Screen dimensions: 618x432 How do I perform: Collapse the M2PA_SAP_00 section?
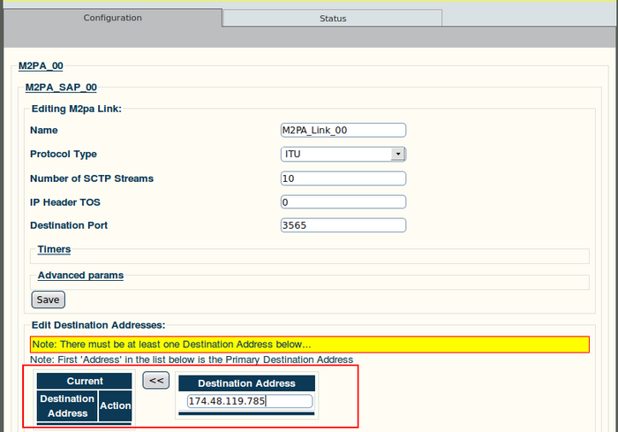click(61, 87)
